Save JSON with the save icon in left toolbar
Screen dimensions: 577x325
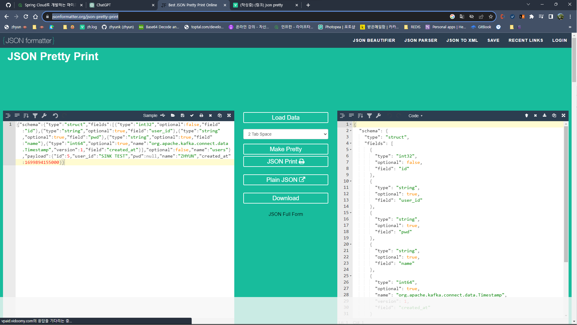tap(182, 115)
